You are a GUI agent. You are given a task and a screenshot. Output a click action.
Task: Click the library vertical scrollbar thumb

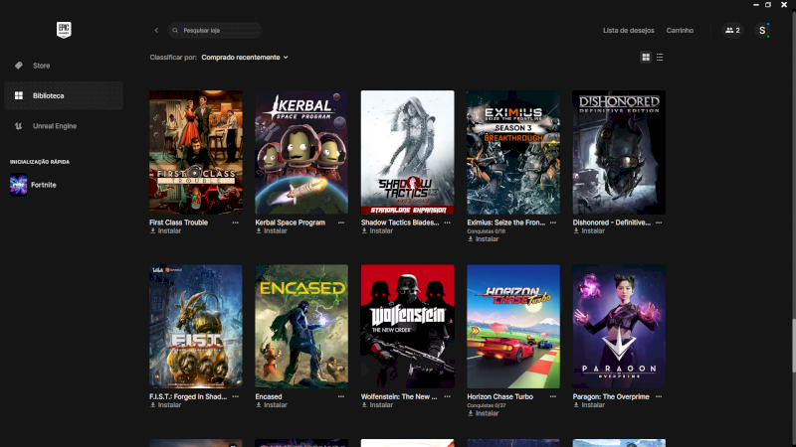pos(793,346)
